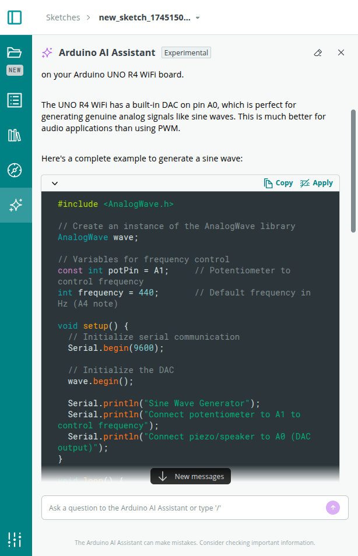
Task: Click the Experimental badge label
Action: tap(186, 52)
